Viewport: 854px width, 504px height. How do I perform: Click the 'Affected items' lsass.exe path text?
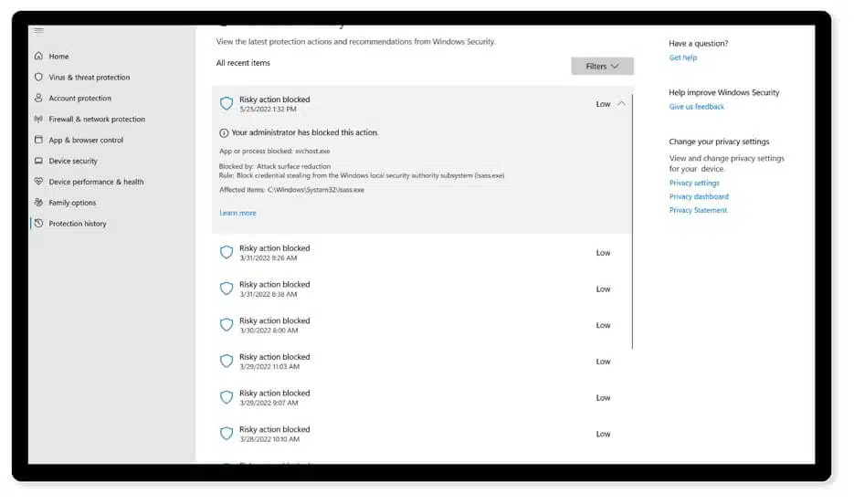coord(292,190)
